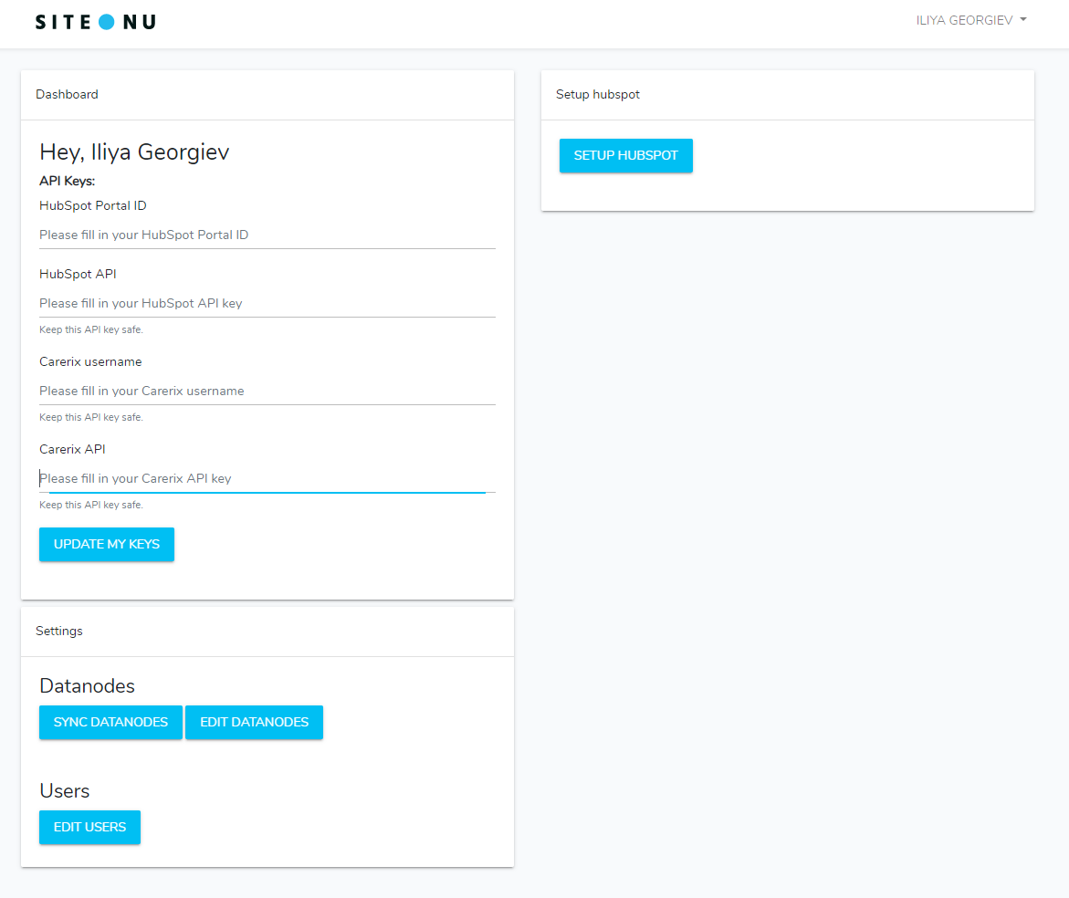Screen dimensions: 1069x898
Task: Select the 'Carerix API' label
Action: coord(72,449)
